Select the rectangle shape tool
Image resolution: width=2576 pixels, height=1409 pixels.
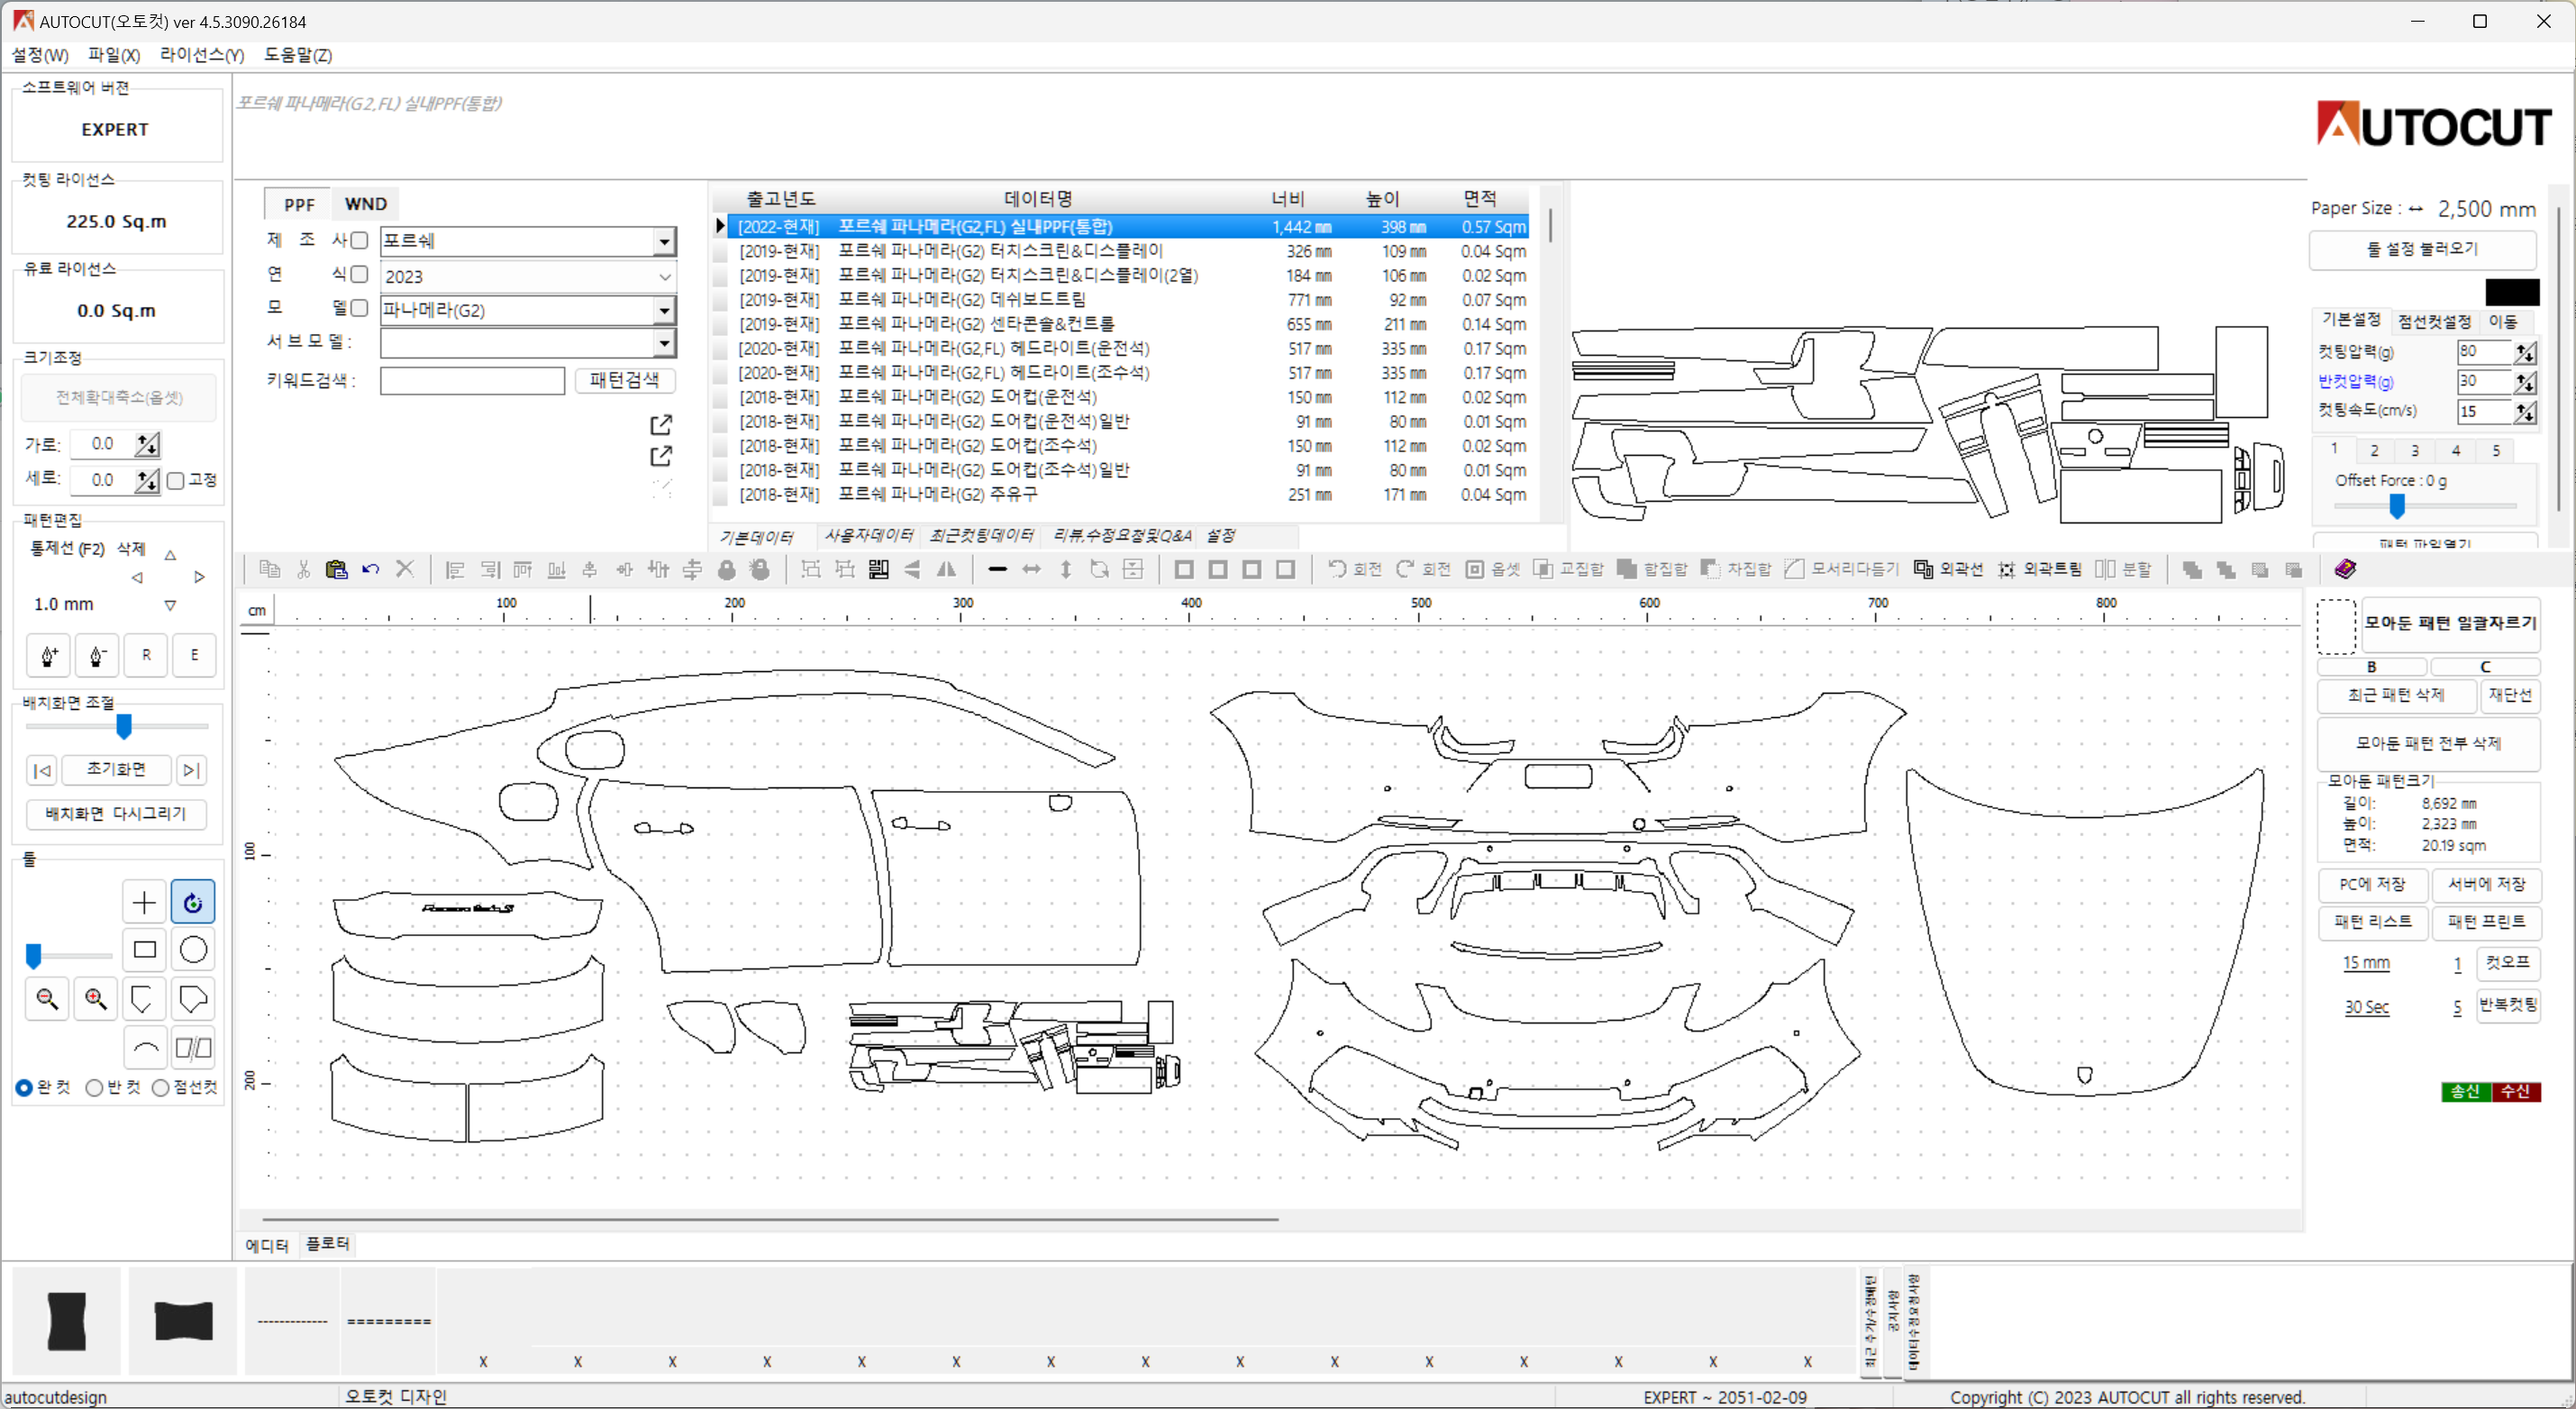coord(144,949)
